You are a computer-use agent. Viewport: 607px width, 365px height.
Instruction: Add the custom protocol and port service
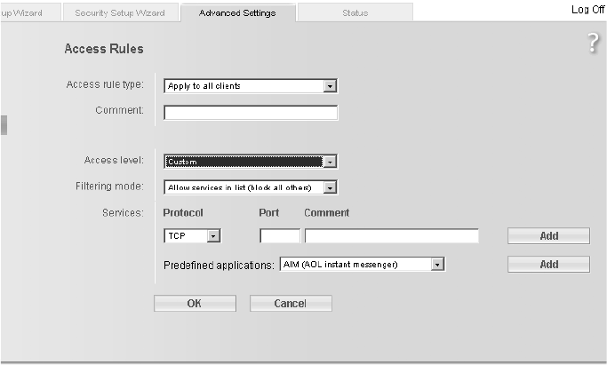pyautogui.click(x=549, y=236)
